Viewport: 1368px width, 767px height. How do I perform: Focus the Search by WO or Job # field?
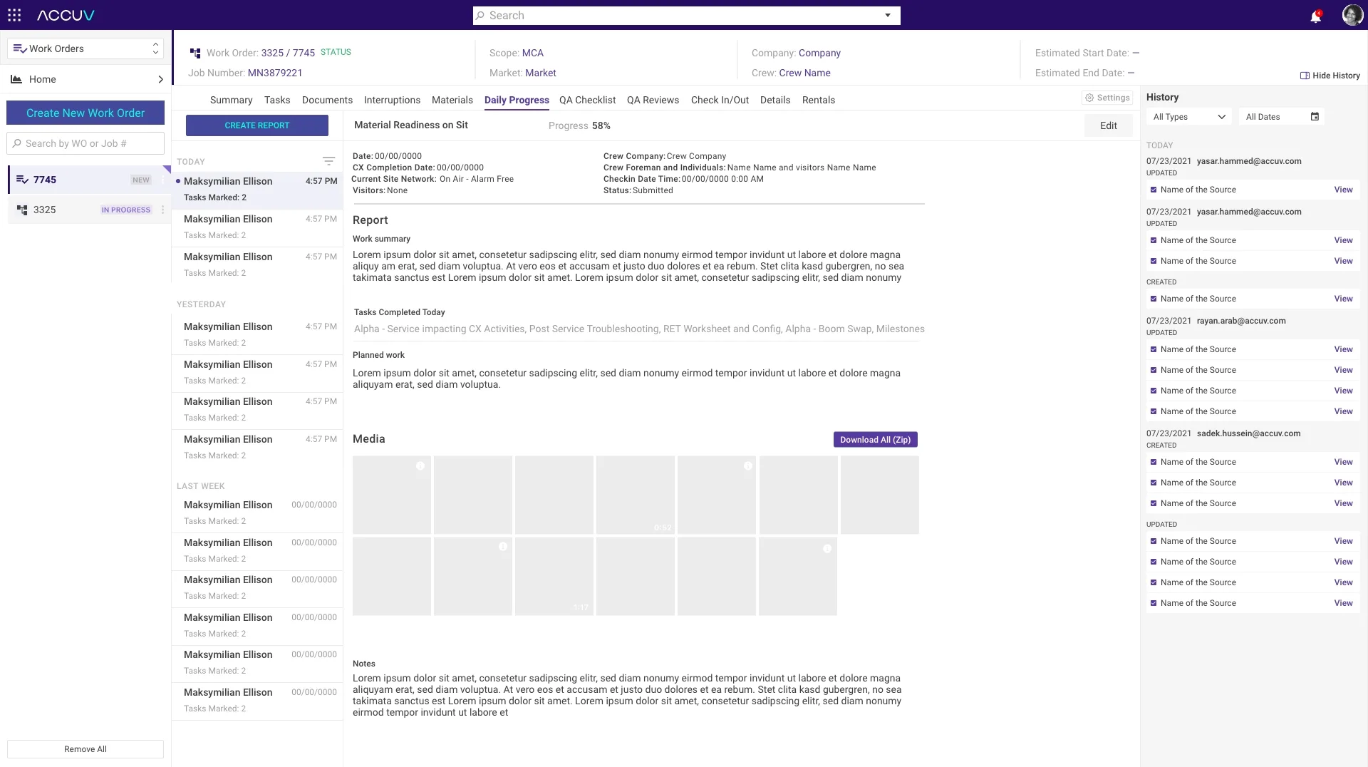click(x=85, y=143)
